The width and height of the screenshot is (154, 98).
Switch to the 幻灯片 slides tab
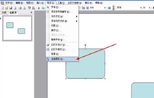pyautogui.click(x=13, y=13)
